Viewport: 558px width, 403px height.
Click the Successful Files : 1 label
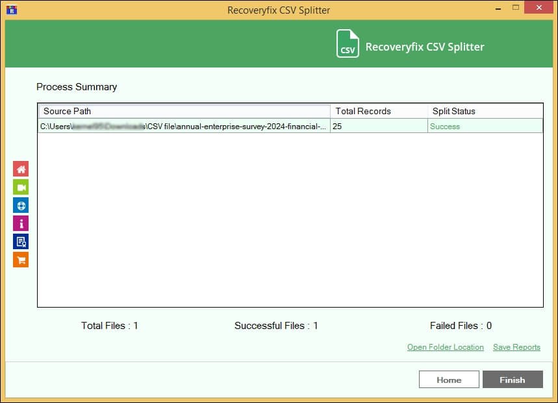click(x=276, y=326)
